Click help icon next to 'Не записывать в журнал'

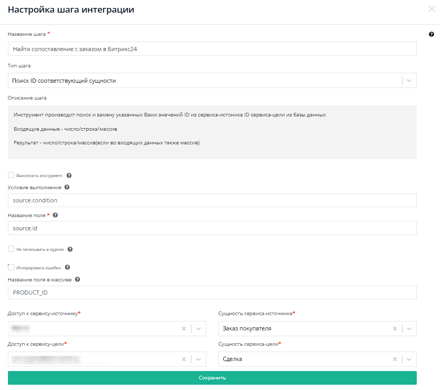[70, 249]
